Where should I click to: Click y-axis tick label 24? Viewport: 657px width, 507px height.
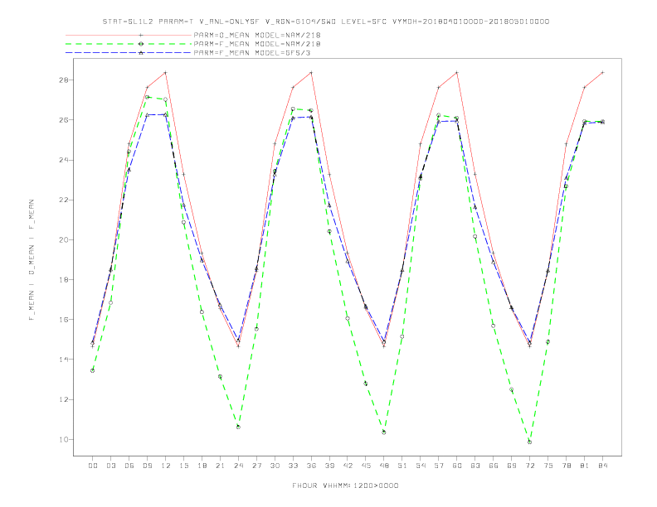(64, 160)
